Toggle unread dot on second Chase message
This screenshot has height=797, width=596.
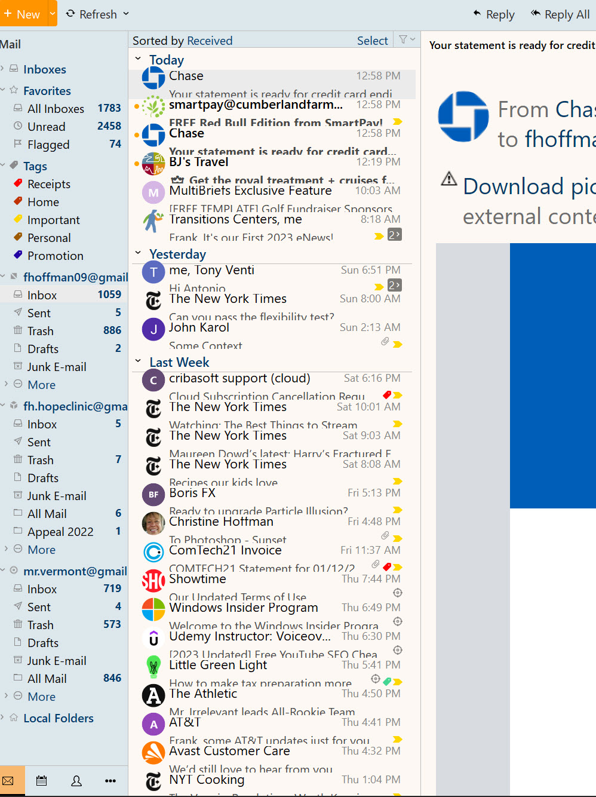137,135
